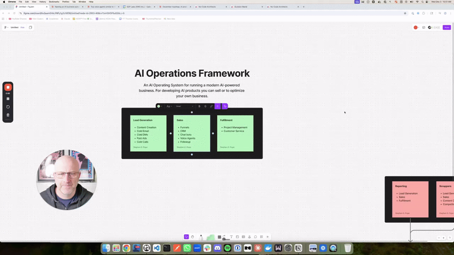Viewport: 454px width, 255px height.
Task: Select the Text tool in FigJam toolbar
Action: [x=231, y=237]
